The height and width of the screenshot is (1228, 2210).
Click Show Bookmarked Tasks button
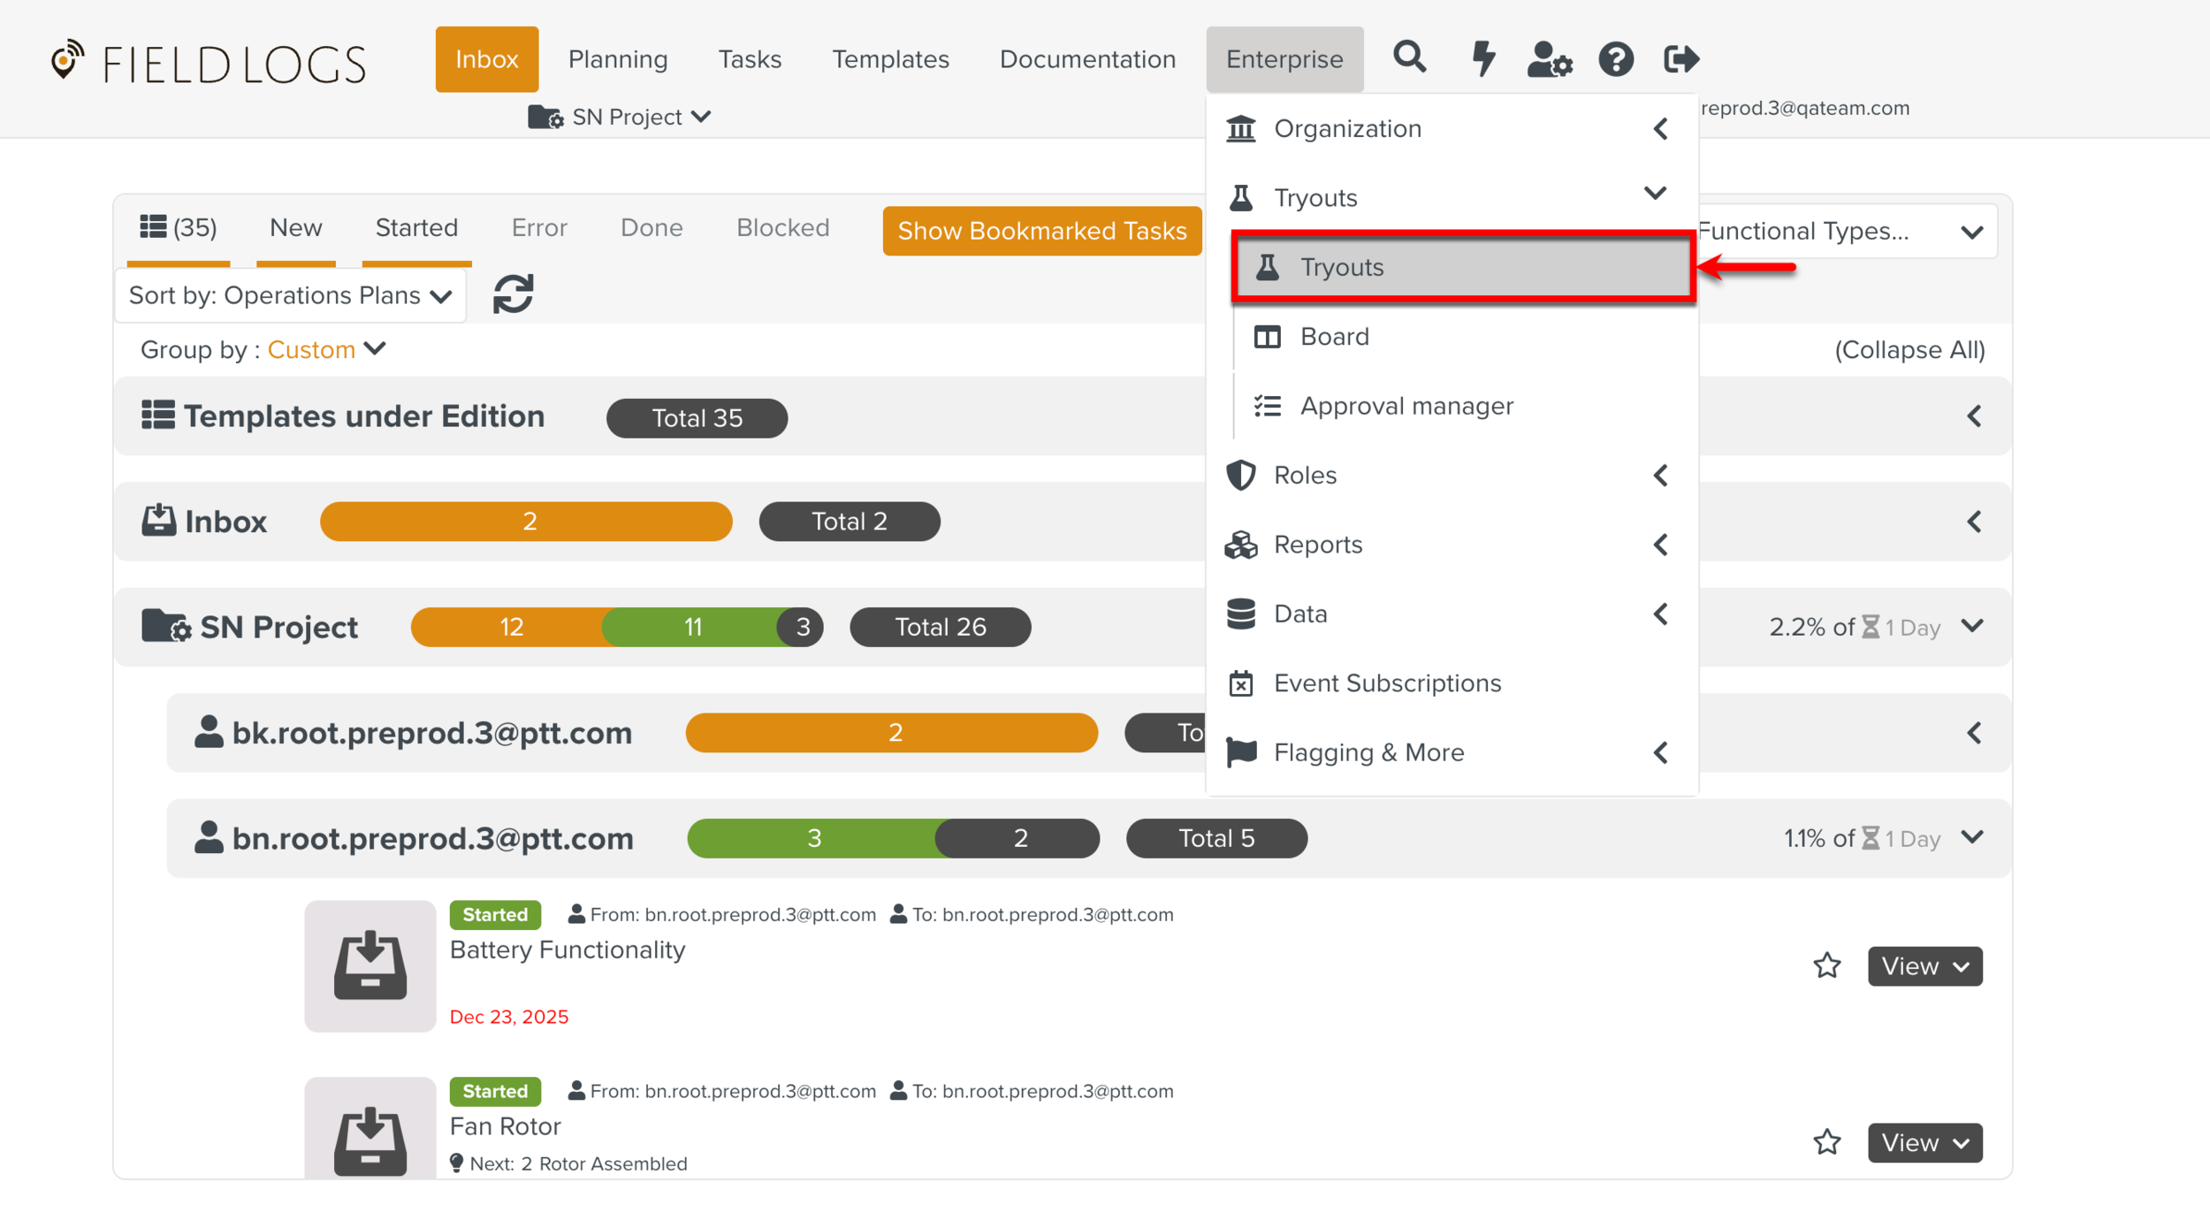(1041, 231)
